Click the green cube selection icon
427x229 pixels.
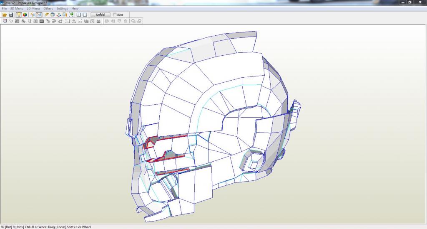coord(71,15)
